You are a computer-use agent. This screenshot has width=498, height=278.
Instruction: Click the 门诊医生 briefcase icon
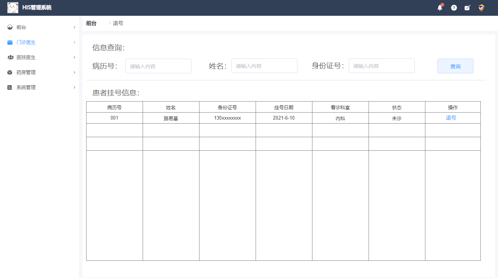pos(10,42)
